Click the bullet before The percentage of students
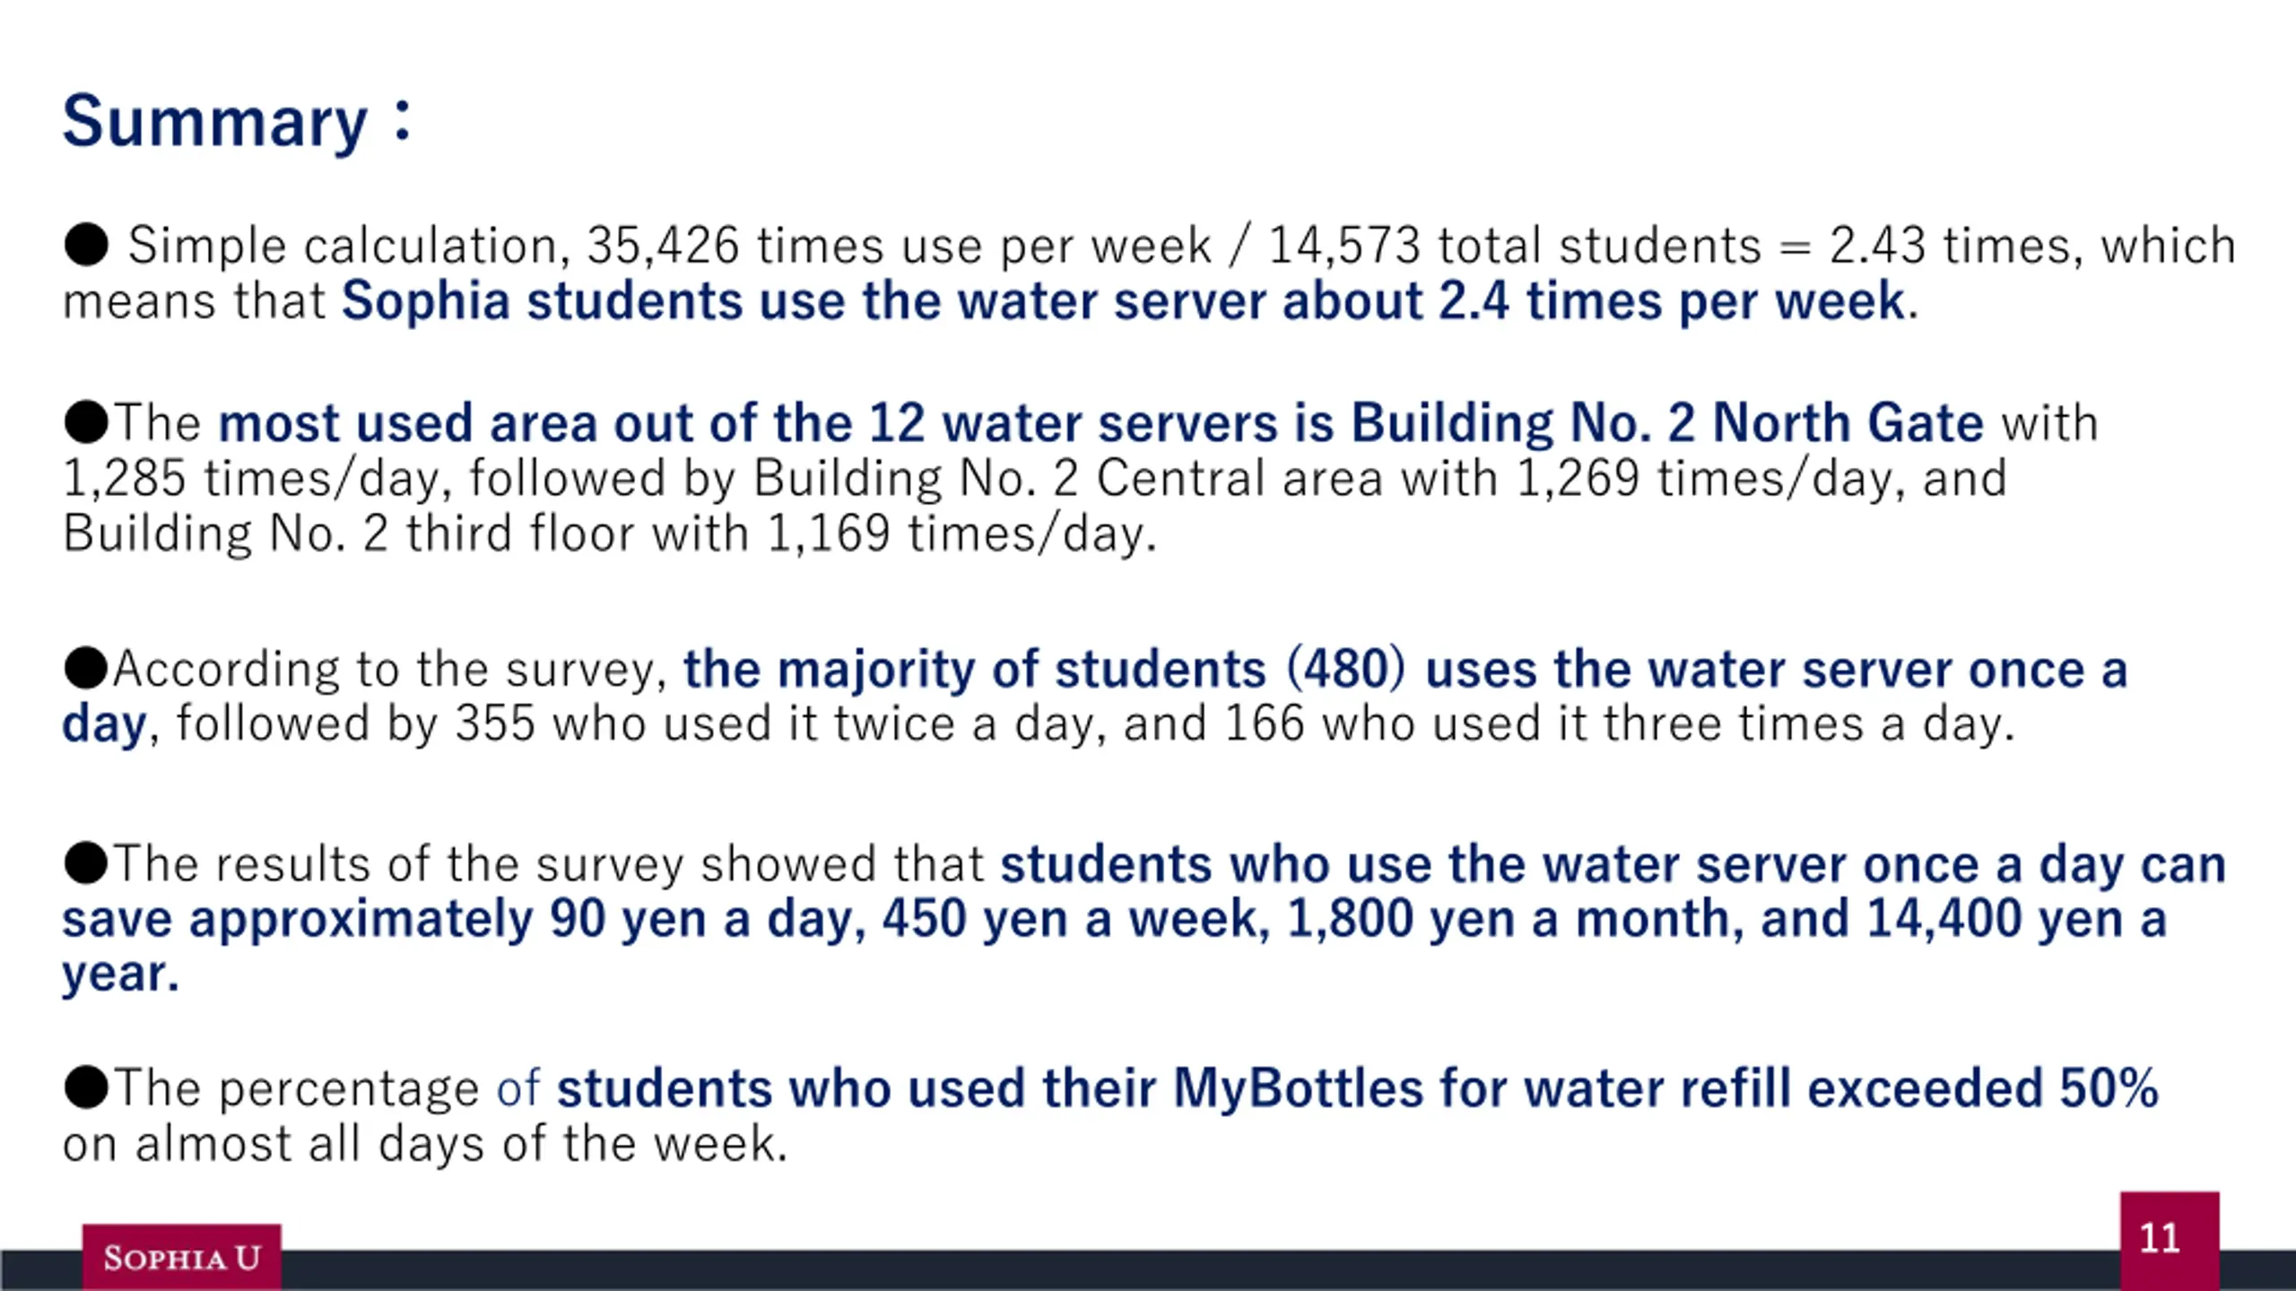 [86, 1087]
